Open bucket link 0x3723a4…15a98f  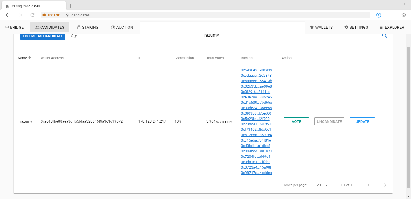tap(256, 167)
